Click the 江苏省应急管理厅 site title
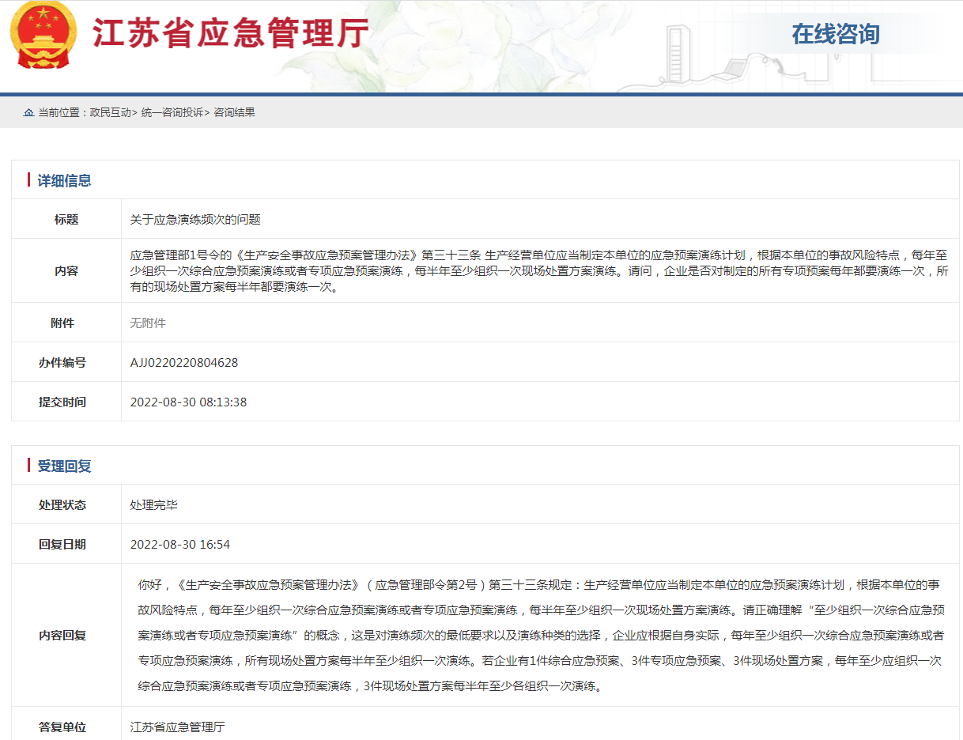This screenshot has width=963, height=740. 232,33
